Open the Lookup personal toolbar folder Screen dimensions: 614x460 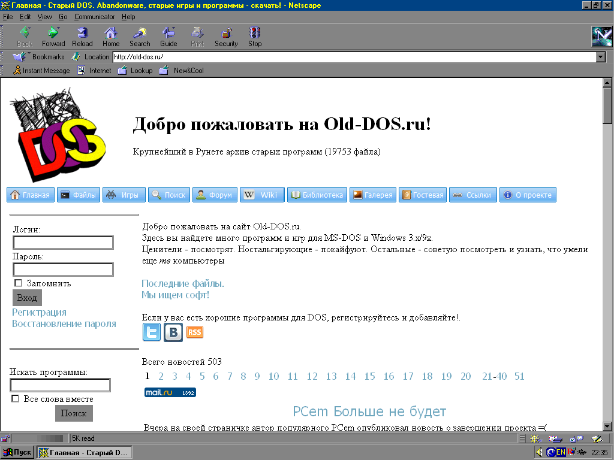pyautogui.click(x=136, y=71)
